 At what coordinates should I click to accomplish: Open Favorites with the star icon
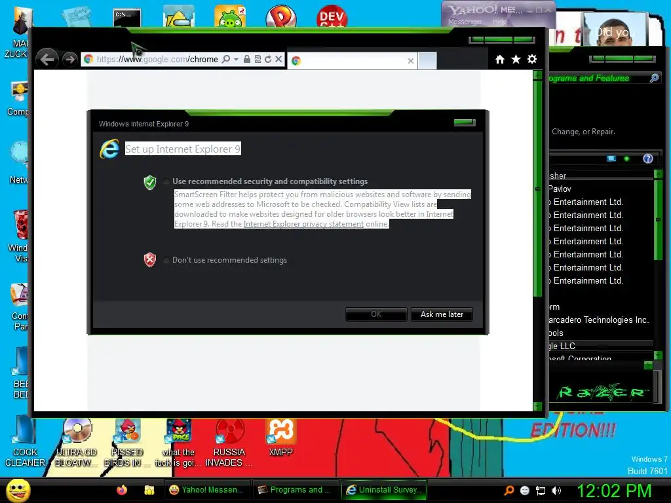pyautogui.click(x=516, y=60)
